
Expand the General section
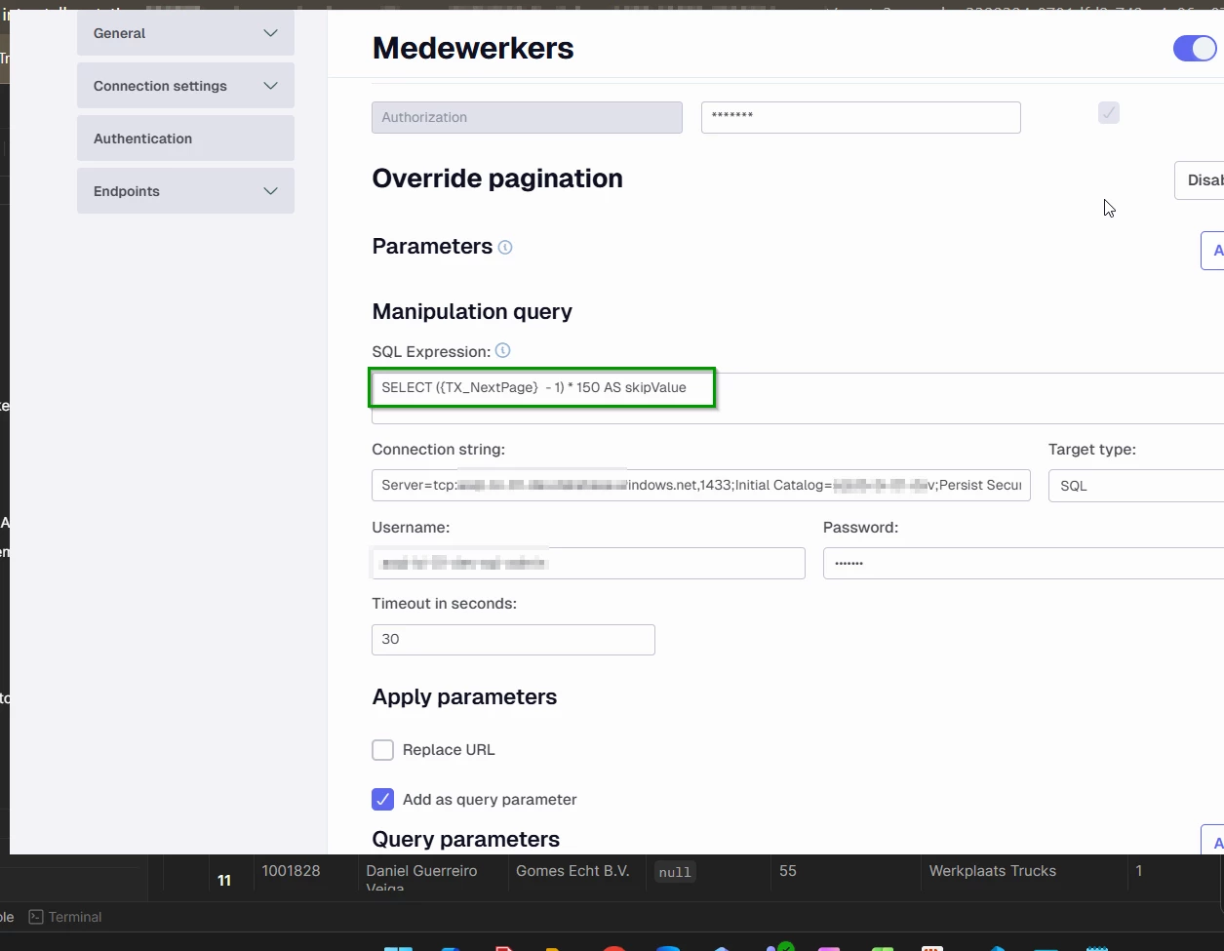185,33
